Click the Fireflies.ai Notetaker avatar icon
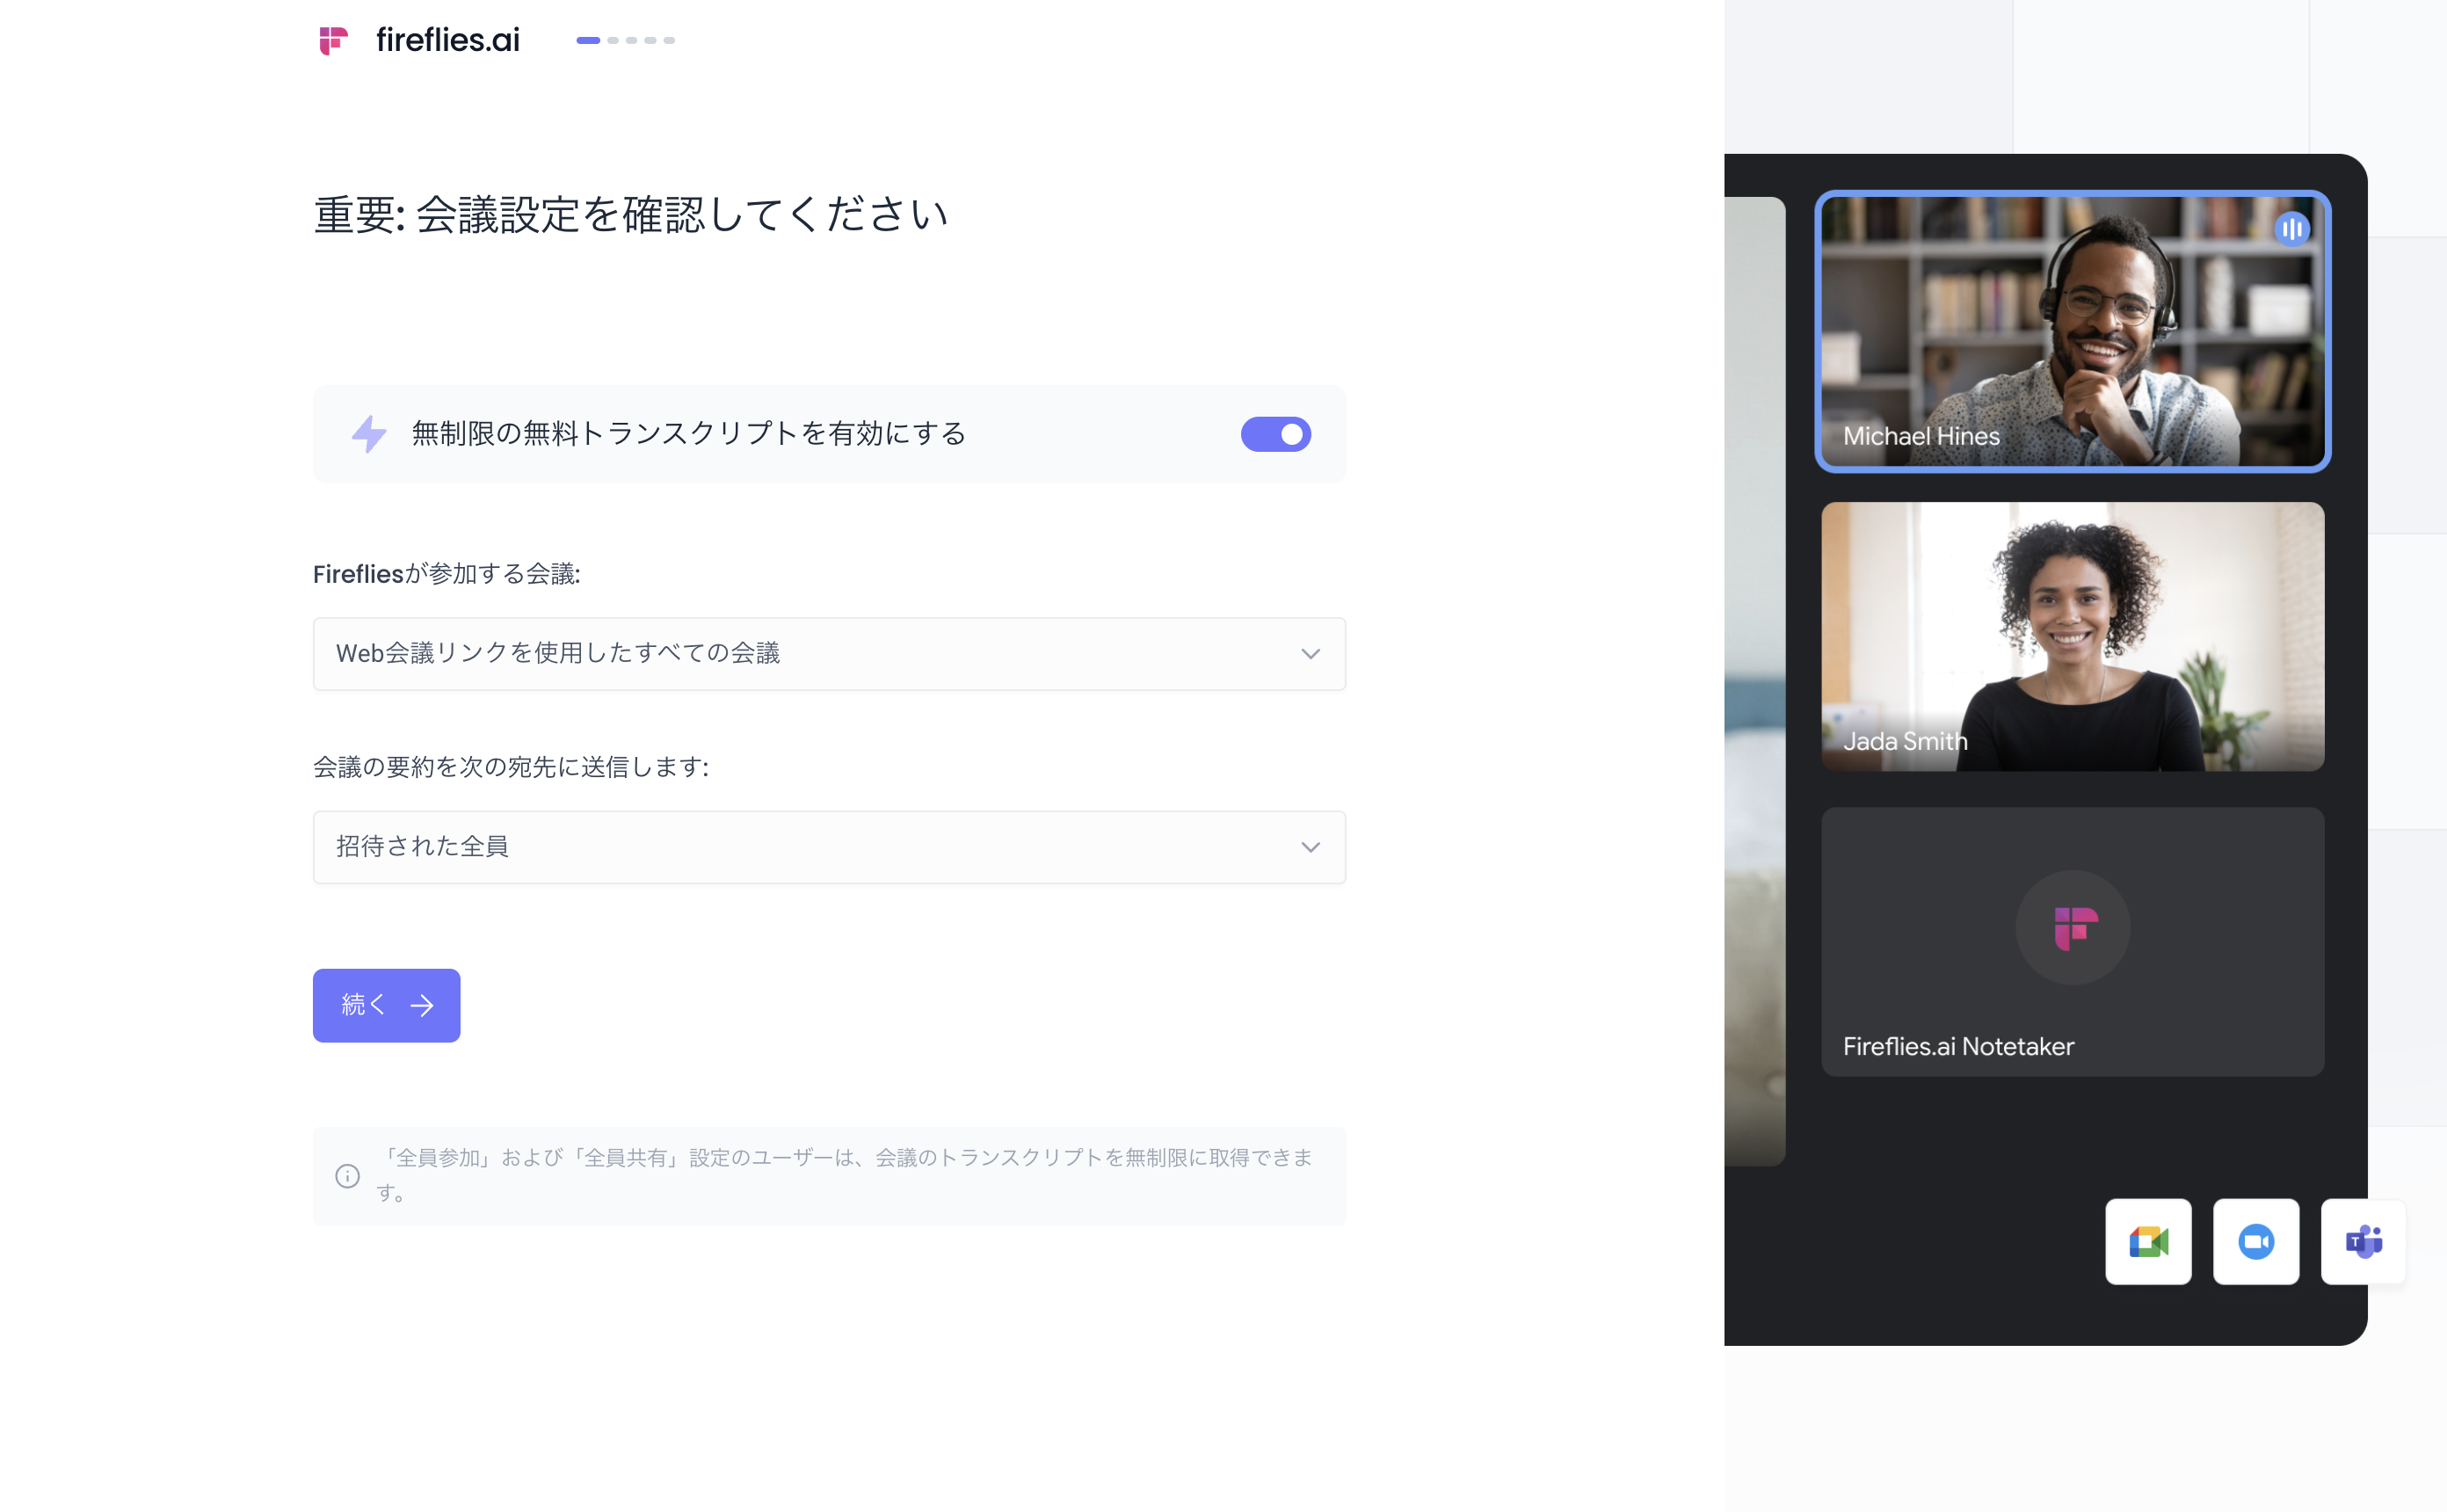Screen dimensions: 2447x1512 coord(2073,928)
